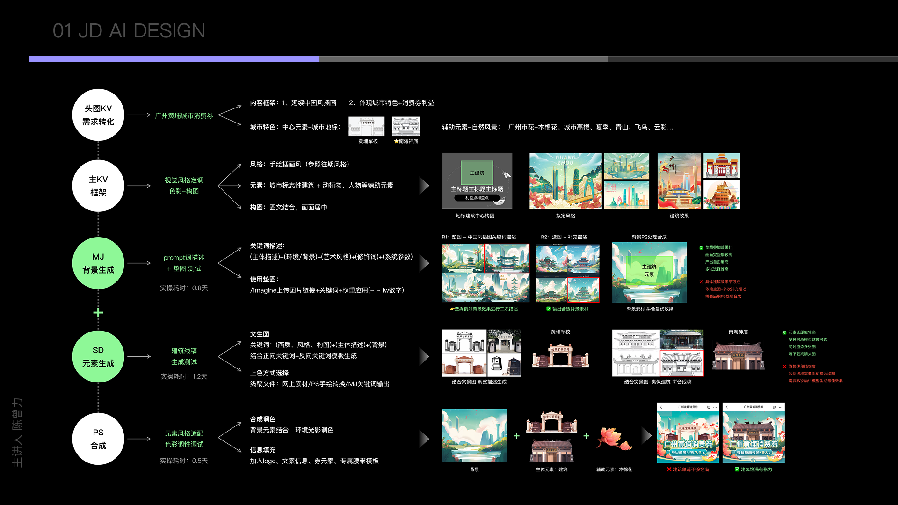
Task: Click the green checkbox beside 建筑饱满有张力
Action: point(737,469)
